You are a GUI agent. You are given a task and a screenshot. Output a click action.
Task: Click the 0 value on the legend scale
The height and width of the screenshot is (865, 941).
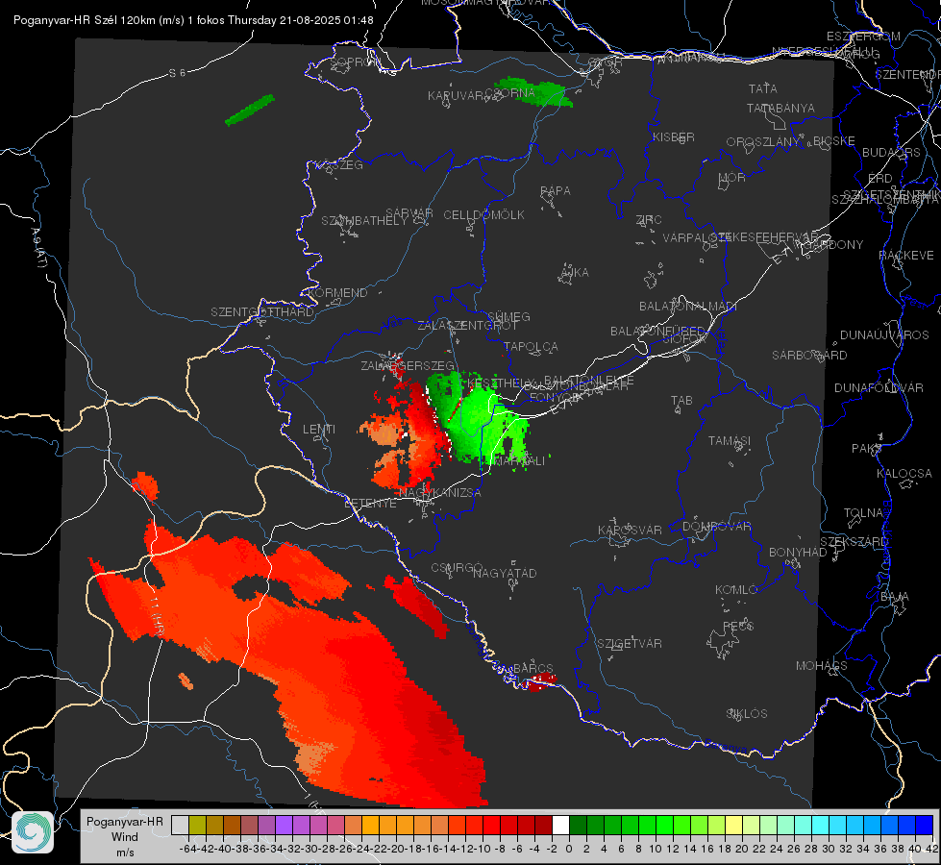pos(569,849)
